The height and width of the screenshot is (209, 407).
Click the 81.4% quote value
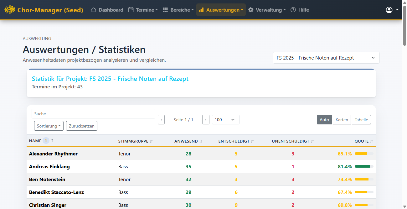click(345, 167)
